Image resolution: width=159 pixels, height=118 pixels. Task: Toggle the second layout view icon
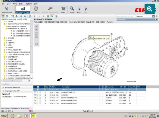pyautogui.click(x=7, y=16)
